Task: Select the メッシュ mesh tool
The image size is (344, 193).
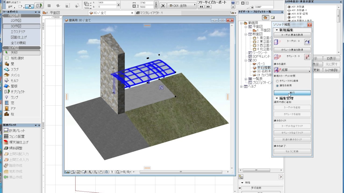Action: point(21,75)
